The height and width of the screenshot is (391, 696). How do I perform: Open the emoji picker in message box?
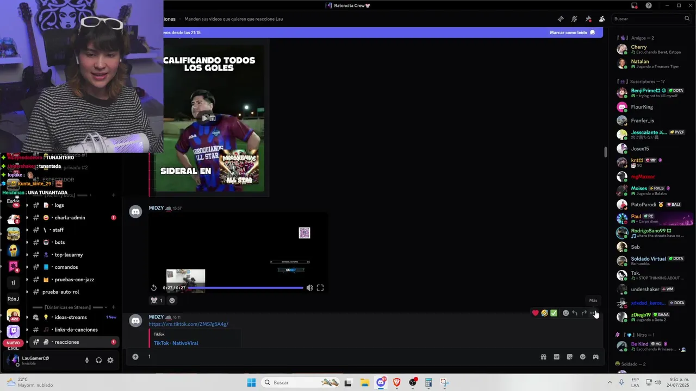[x=582, y=357]
